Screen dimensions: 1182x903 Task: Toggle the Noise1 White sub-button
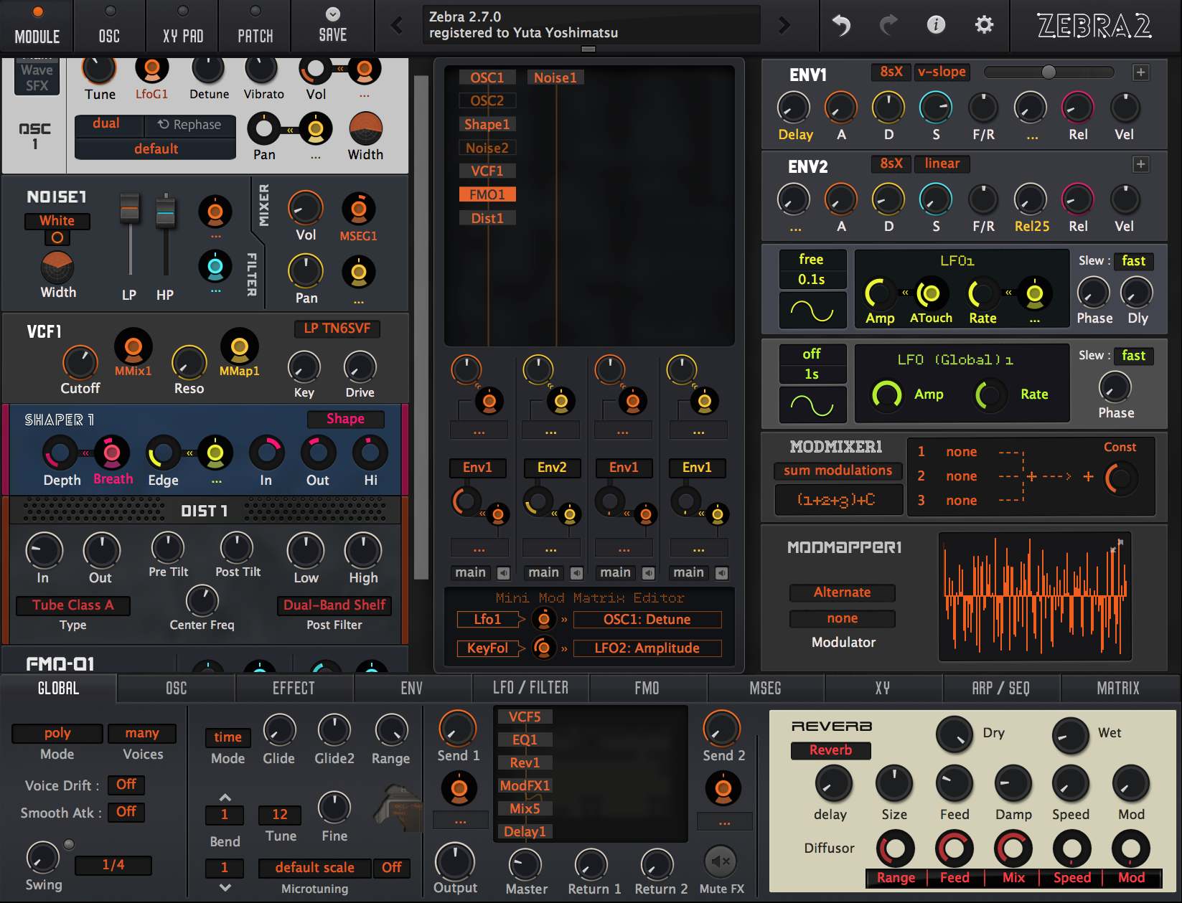(57, 237)
